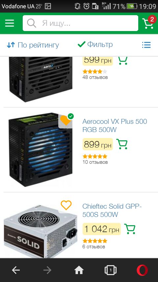Open sorting options По рейтингу
Screen dimensions: 158x282
coord(33,45)
